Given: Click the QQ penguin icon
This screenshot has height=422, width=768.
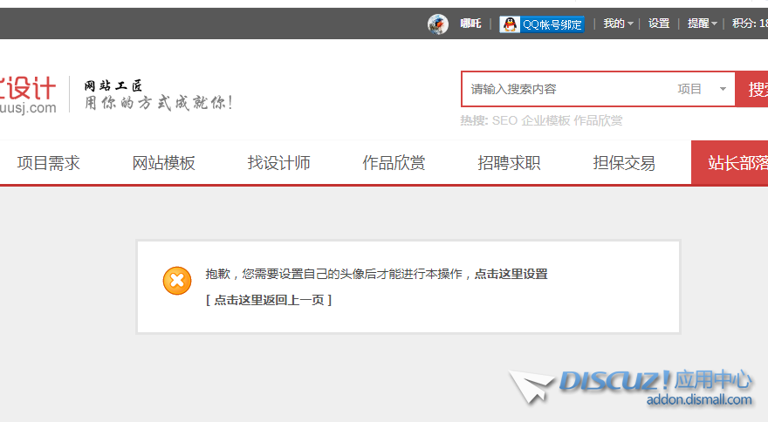Looking at the screenshot, I should (510, 24).
